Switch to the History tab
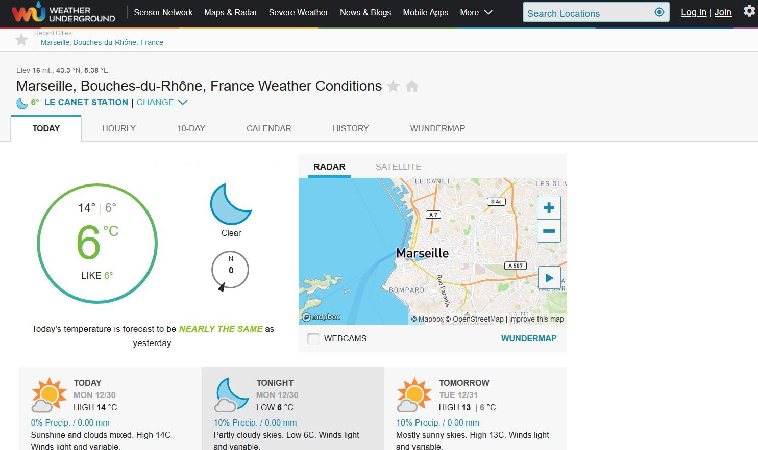Screen dimensions: 758x450 pyautogui.click(x=351, y=128)
